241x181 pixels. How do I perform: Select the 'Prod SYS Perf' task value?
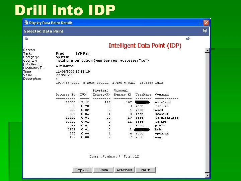(x=73, y=53)
